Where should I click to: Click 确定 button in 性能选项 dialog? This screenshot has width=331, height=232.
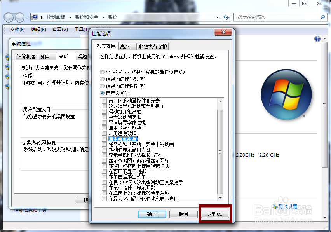pyautogui.click(x=152, y=214)
